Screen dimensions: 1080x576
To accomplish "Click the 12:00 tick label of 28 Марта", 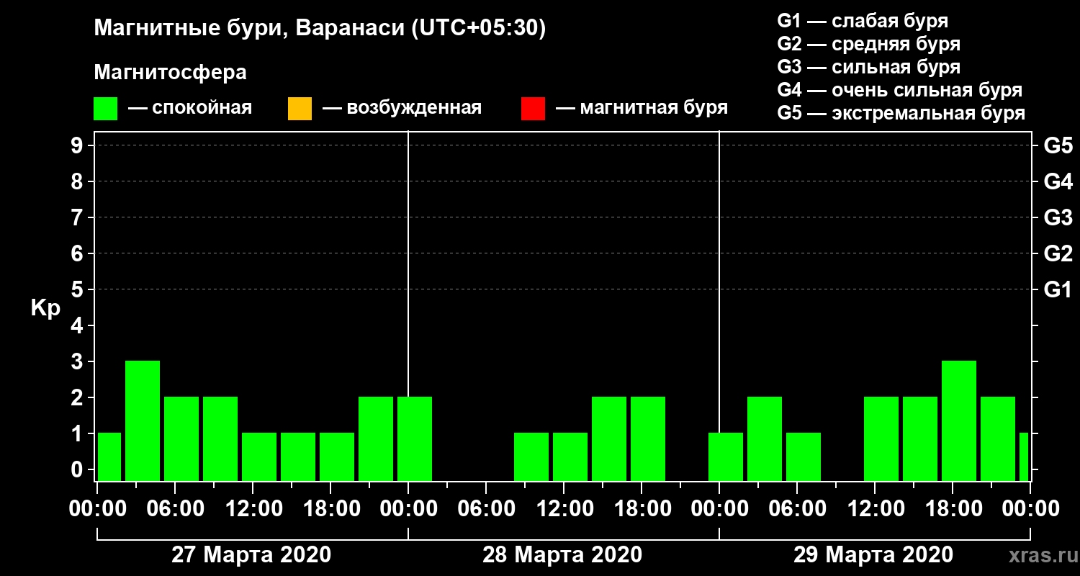I will (564, 509).
